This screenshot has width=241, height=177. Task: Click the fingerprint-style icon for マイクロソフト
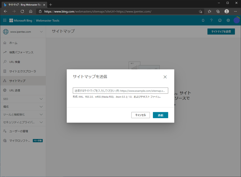coord(5,141)
